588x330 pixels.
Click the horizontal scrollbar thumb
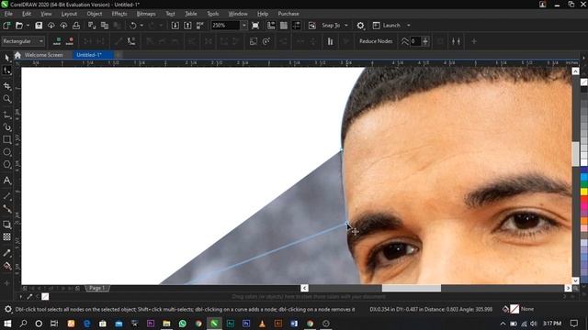click(x=412, y=288)
